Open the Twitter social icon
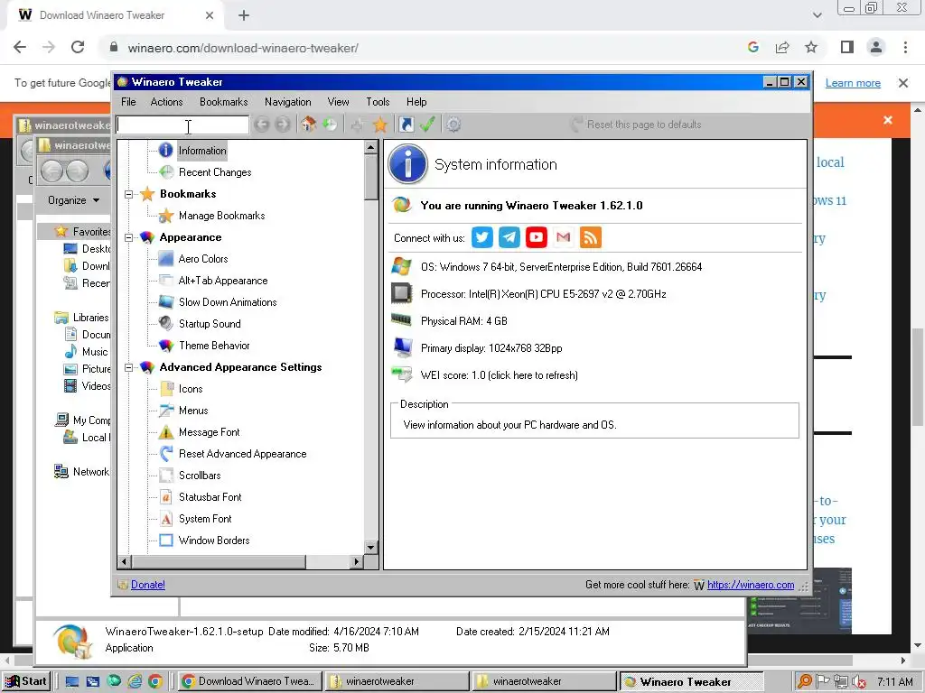 click(482, 237)
